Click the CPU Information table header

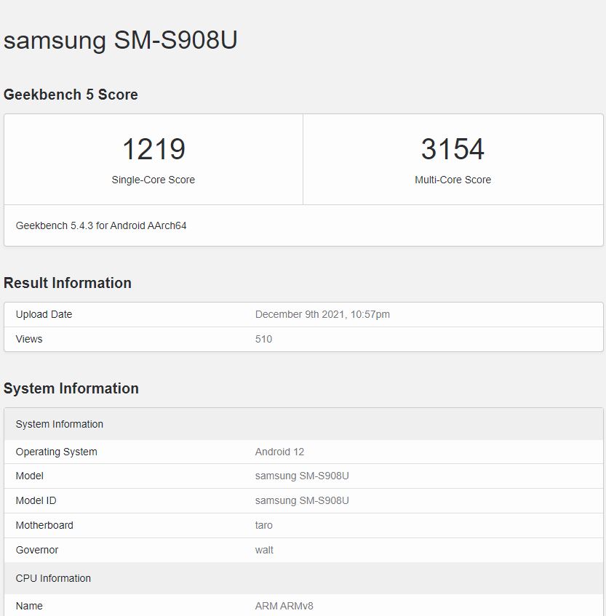[53, 578]
